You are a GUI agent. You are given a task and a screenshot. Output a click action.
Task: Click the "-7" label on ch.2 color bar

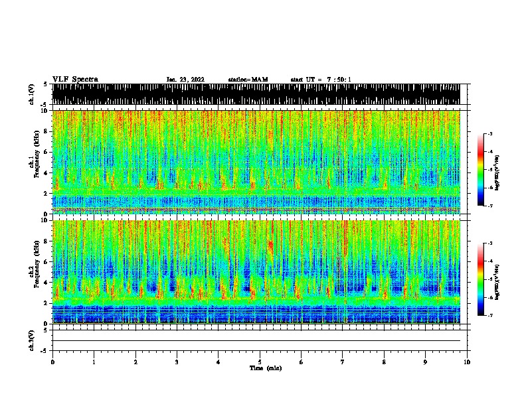[490, 315]
